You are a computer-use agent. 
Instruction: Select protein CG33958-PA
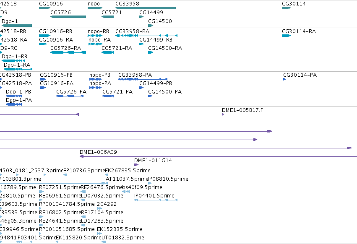[x=143, y=79]
